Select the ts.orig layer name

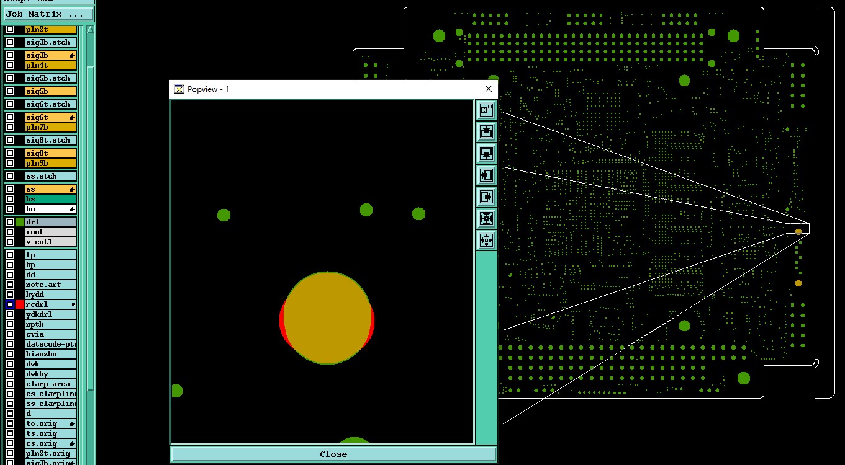point(51,433)
